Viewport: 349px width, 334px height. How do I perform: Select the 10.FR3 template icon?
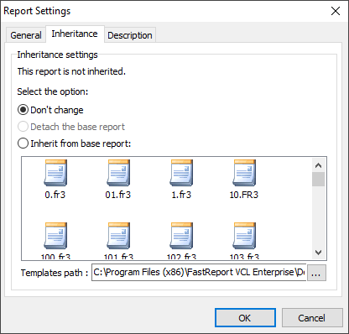[244, 173]
